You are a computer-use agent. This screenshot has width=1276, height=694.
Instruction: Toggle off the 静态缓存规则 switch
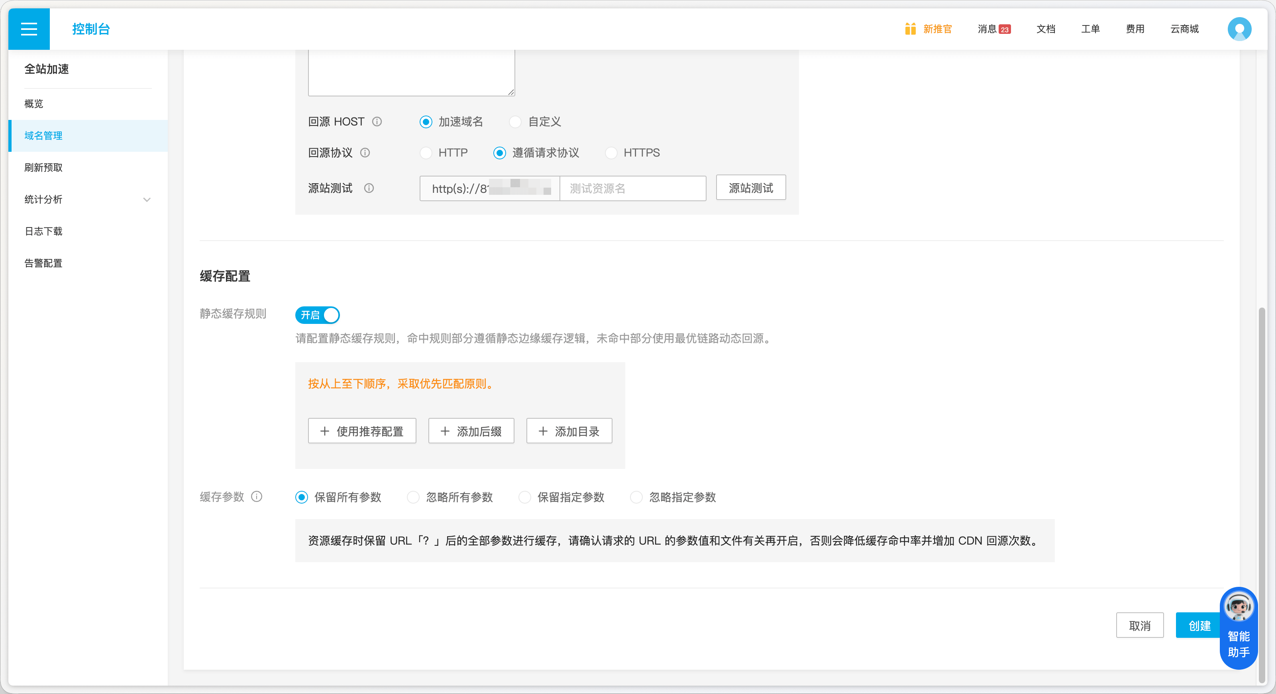pos(318,315)
